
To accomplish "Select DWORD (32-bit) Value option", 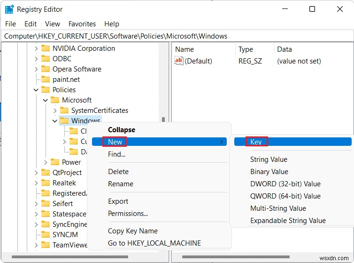I will click(285, 184).
